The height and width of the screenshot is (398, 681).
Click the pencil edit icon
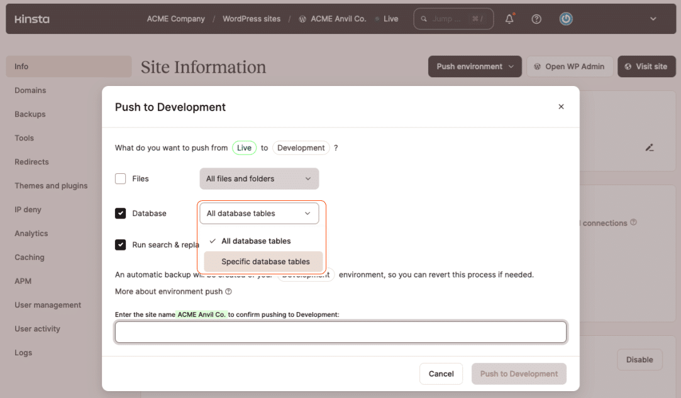(x=650, y=148)
